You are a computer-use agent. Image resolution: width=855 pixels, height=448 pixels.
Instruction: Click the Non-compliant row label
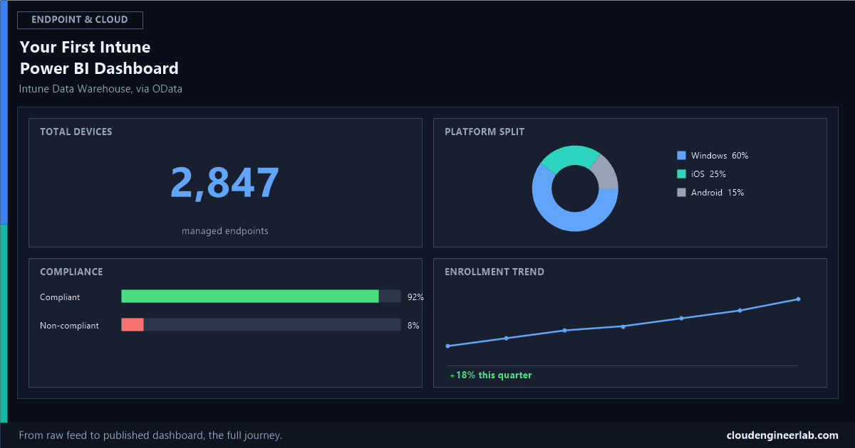[x=69, y=326]
